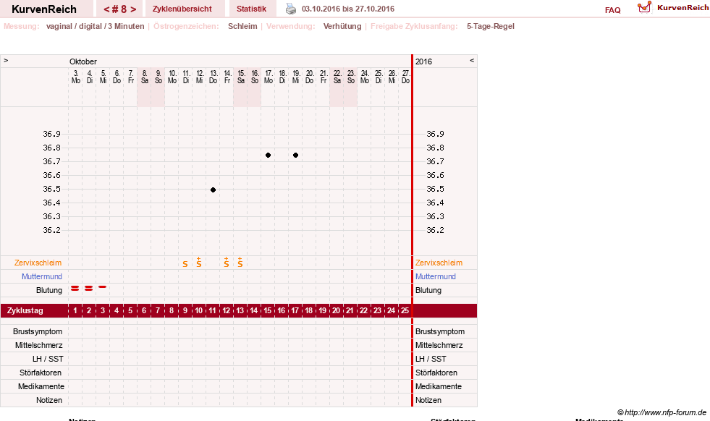Click Zyklustag cell 25
710x421 pixels.
(405, 310)
